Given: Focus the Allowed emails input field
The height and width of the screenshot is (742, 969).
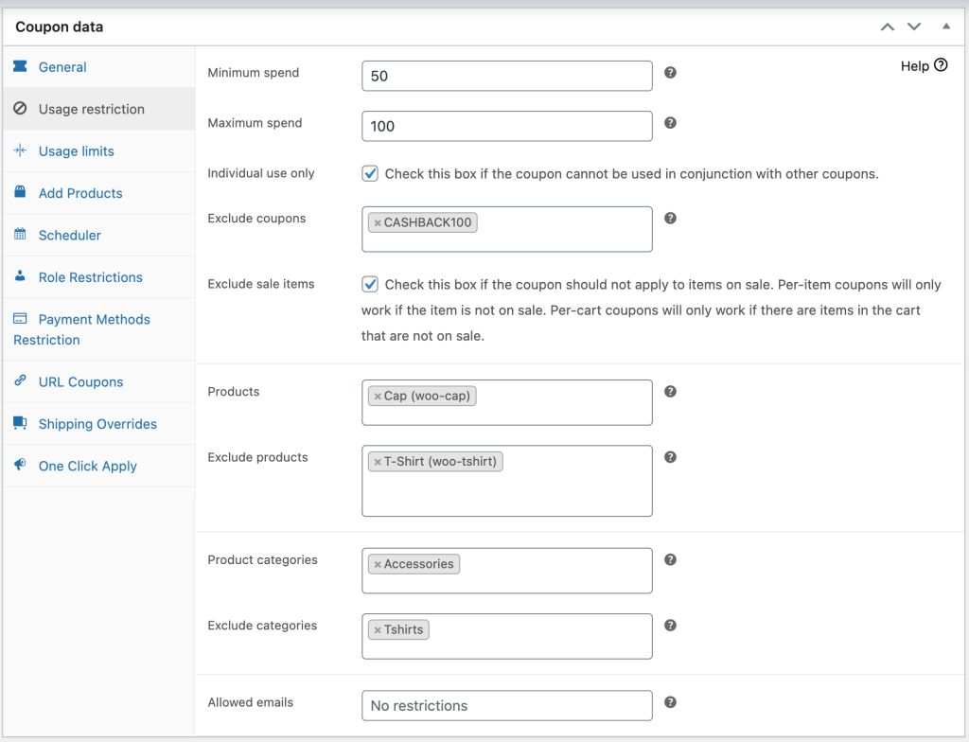Looking at the screenshot, I should pos(506,706).
